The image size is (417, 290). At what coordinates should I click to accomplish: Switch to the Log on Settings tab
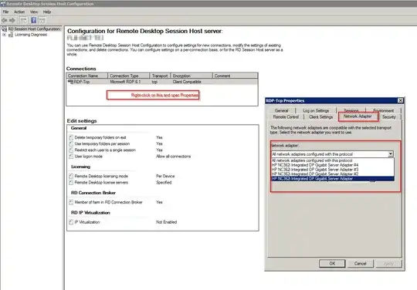(x=316, y=110)
